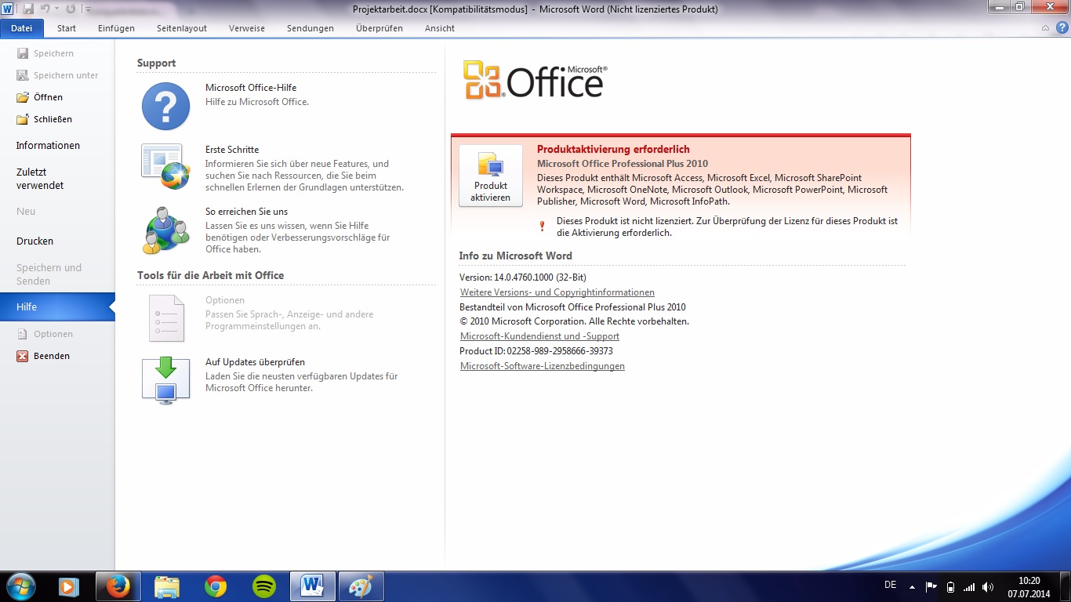Image resolution: width=1071 pixels, height=602 pixels.
Task: Collapse the ribbon with the chevron icon
Action: point(1045,28)
